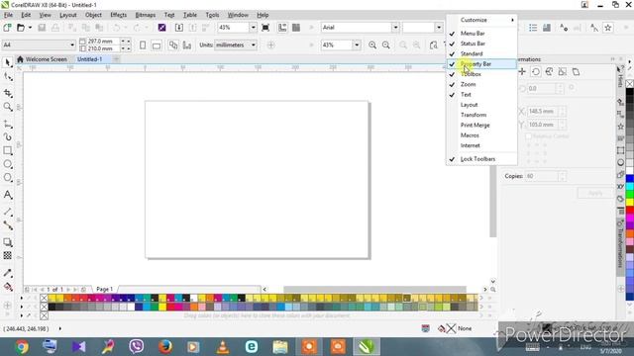The image size is (634, 356).
Task: Select the Connector tool
Action: (8, 225)
